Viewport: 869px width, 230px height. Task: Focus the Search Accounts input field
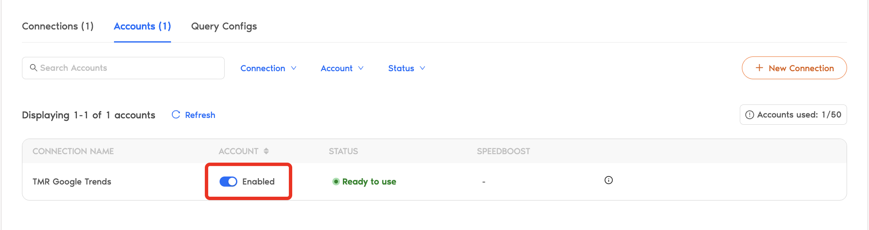tap(127, 68)
